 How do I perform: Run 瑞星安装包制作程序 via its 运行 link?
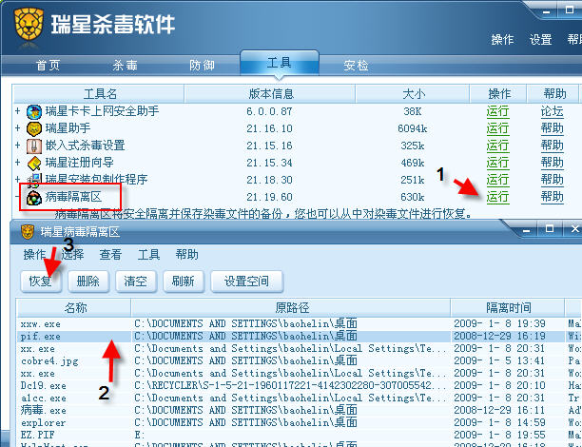tap(497, 180)
